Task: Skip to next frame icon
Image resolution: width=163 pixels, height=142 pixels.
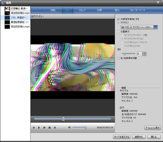Action: 55,128
